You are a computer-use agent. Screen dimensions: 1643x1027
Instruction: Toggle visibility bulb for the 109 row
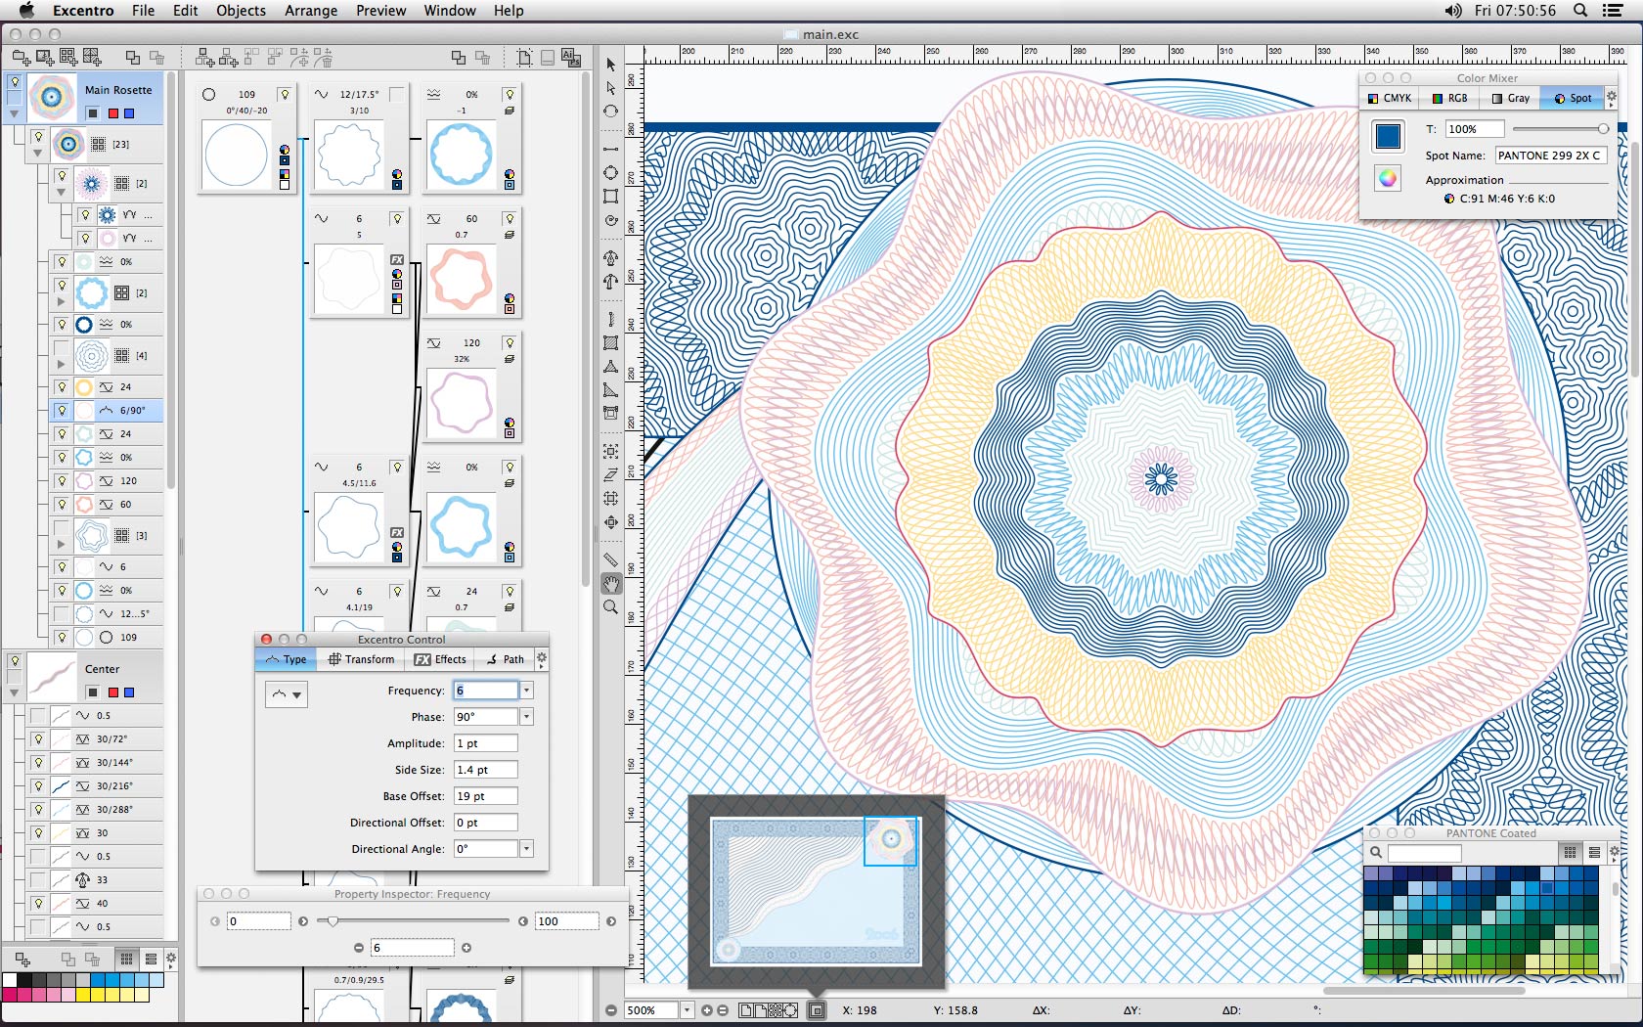62,638
